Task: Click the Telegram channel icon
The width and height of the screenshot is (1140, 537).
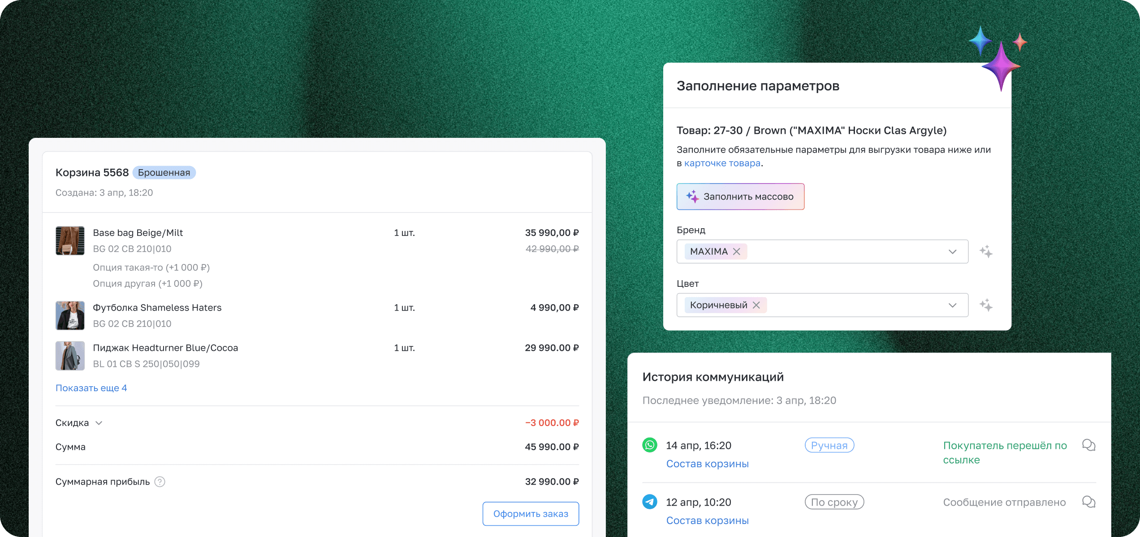Action: click(650, 502)
